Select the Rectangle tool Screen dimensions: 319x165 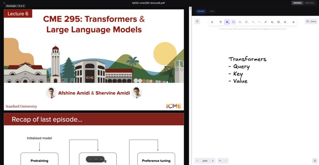[x=234, y=22]
